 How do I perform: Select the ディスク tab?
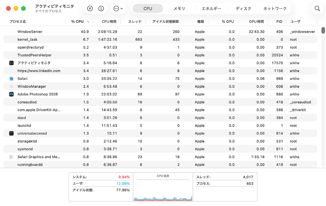click(x=243, y=9)
